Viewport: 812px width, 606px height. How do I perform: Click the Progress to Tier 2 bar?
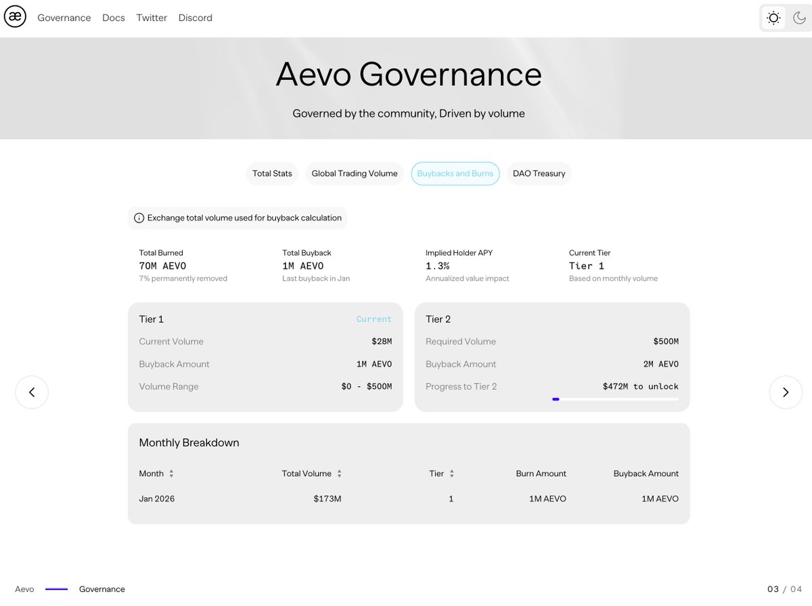[x=615, y=400]
